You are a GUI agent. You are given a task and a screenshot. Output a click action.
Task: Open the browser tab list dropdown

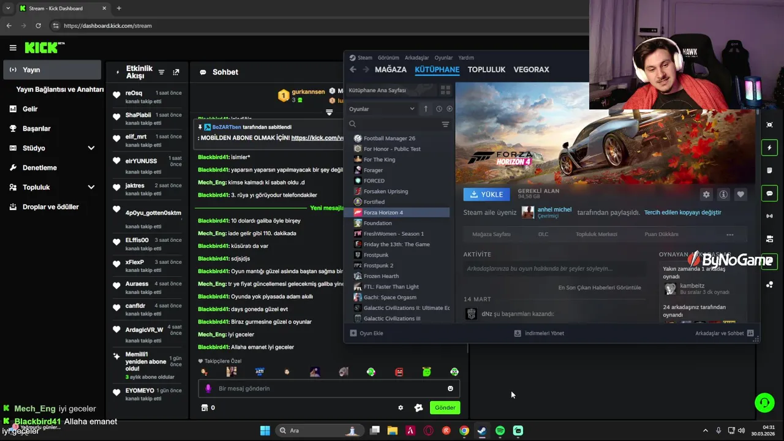click(x=8, y=8)
